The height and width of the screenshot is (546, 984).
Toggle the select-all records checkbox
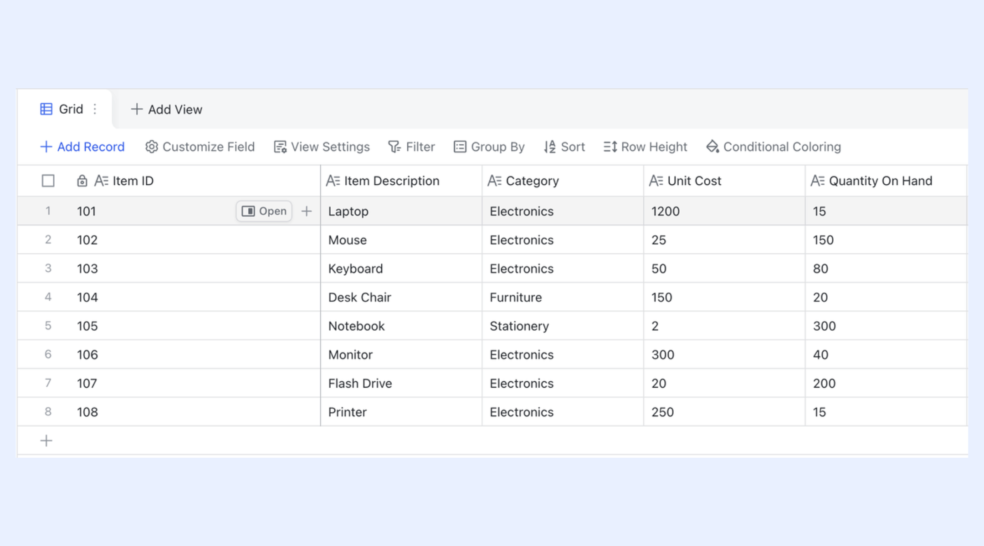tap(48, 181)
